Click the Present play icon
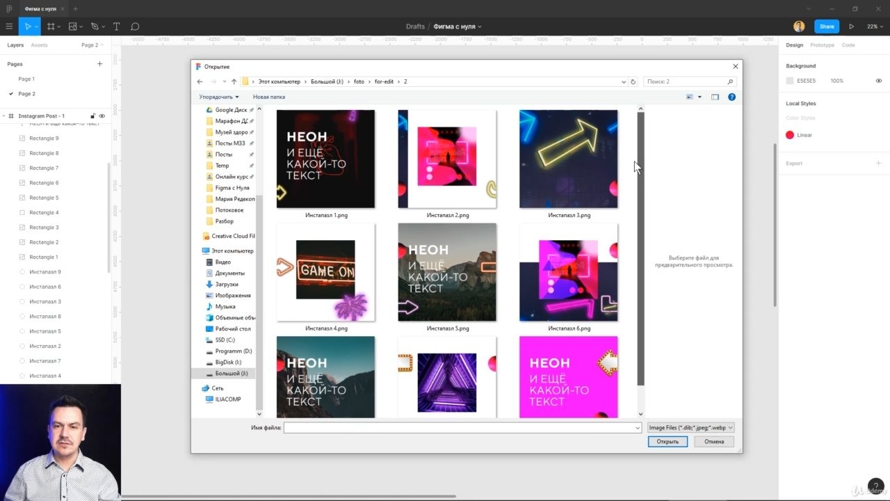 click(x=851, y=26)
